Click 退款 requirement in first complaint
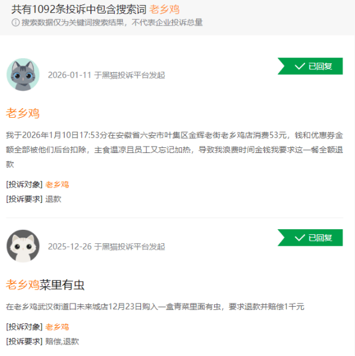355x356 pixels. point(53,199)
